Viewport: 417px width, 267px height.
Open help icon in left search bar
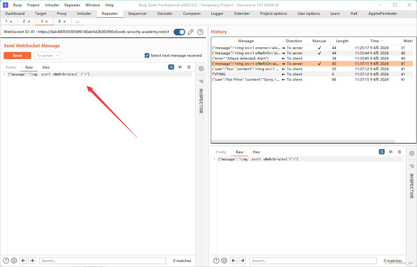[6, 261]
